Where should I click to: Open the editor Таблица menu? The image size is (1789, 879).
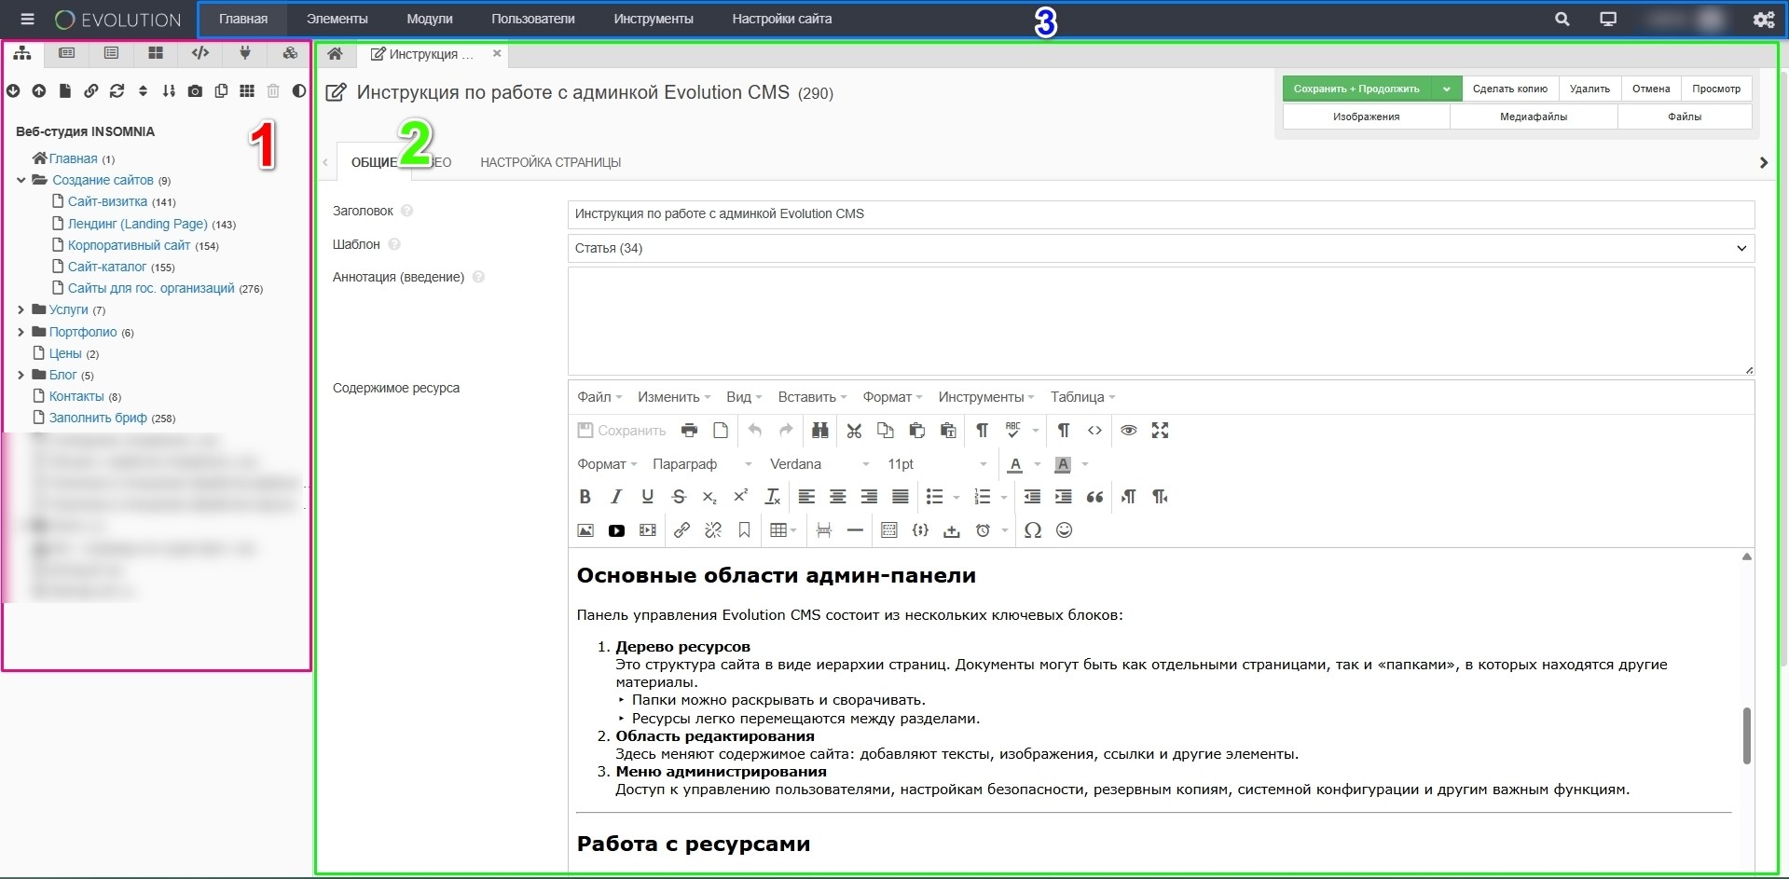(x=1082, y=397)
